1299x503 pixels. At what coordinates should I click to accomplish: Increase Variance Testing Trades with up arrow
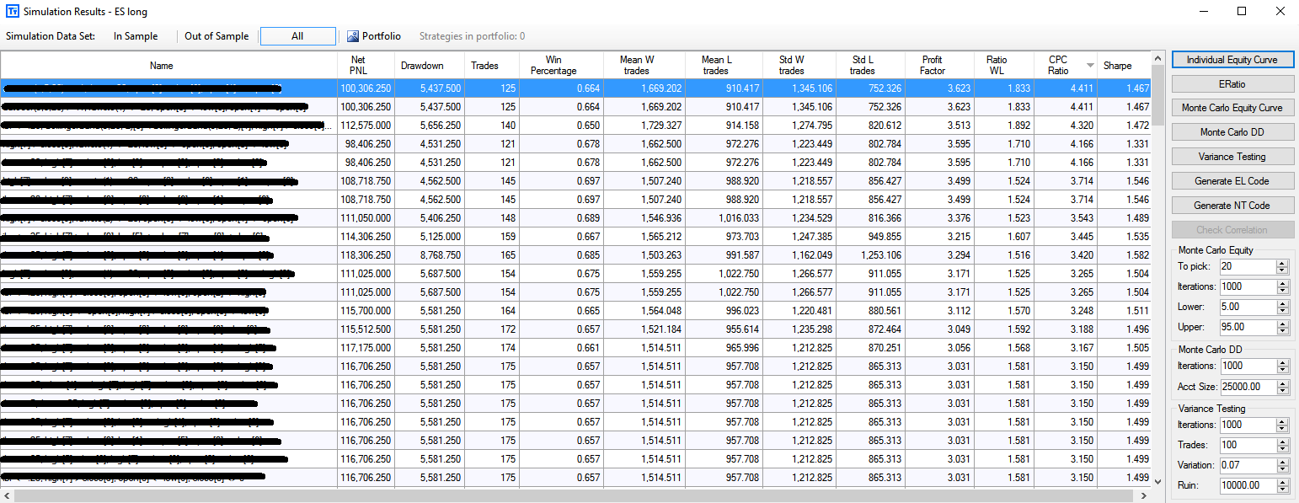coord(1283,441)
